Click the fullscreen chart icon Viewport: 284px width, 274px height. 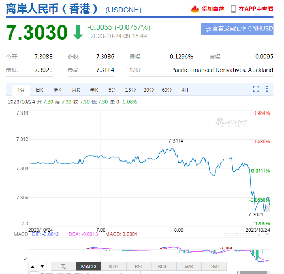click(256, 89)
